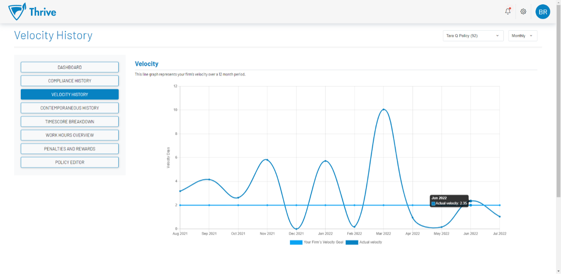Viewport: 561px width, 275px height.
Task: Toggle Your Firm's Velocity Goal legend
Action: click(316, 242)
